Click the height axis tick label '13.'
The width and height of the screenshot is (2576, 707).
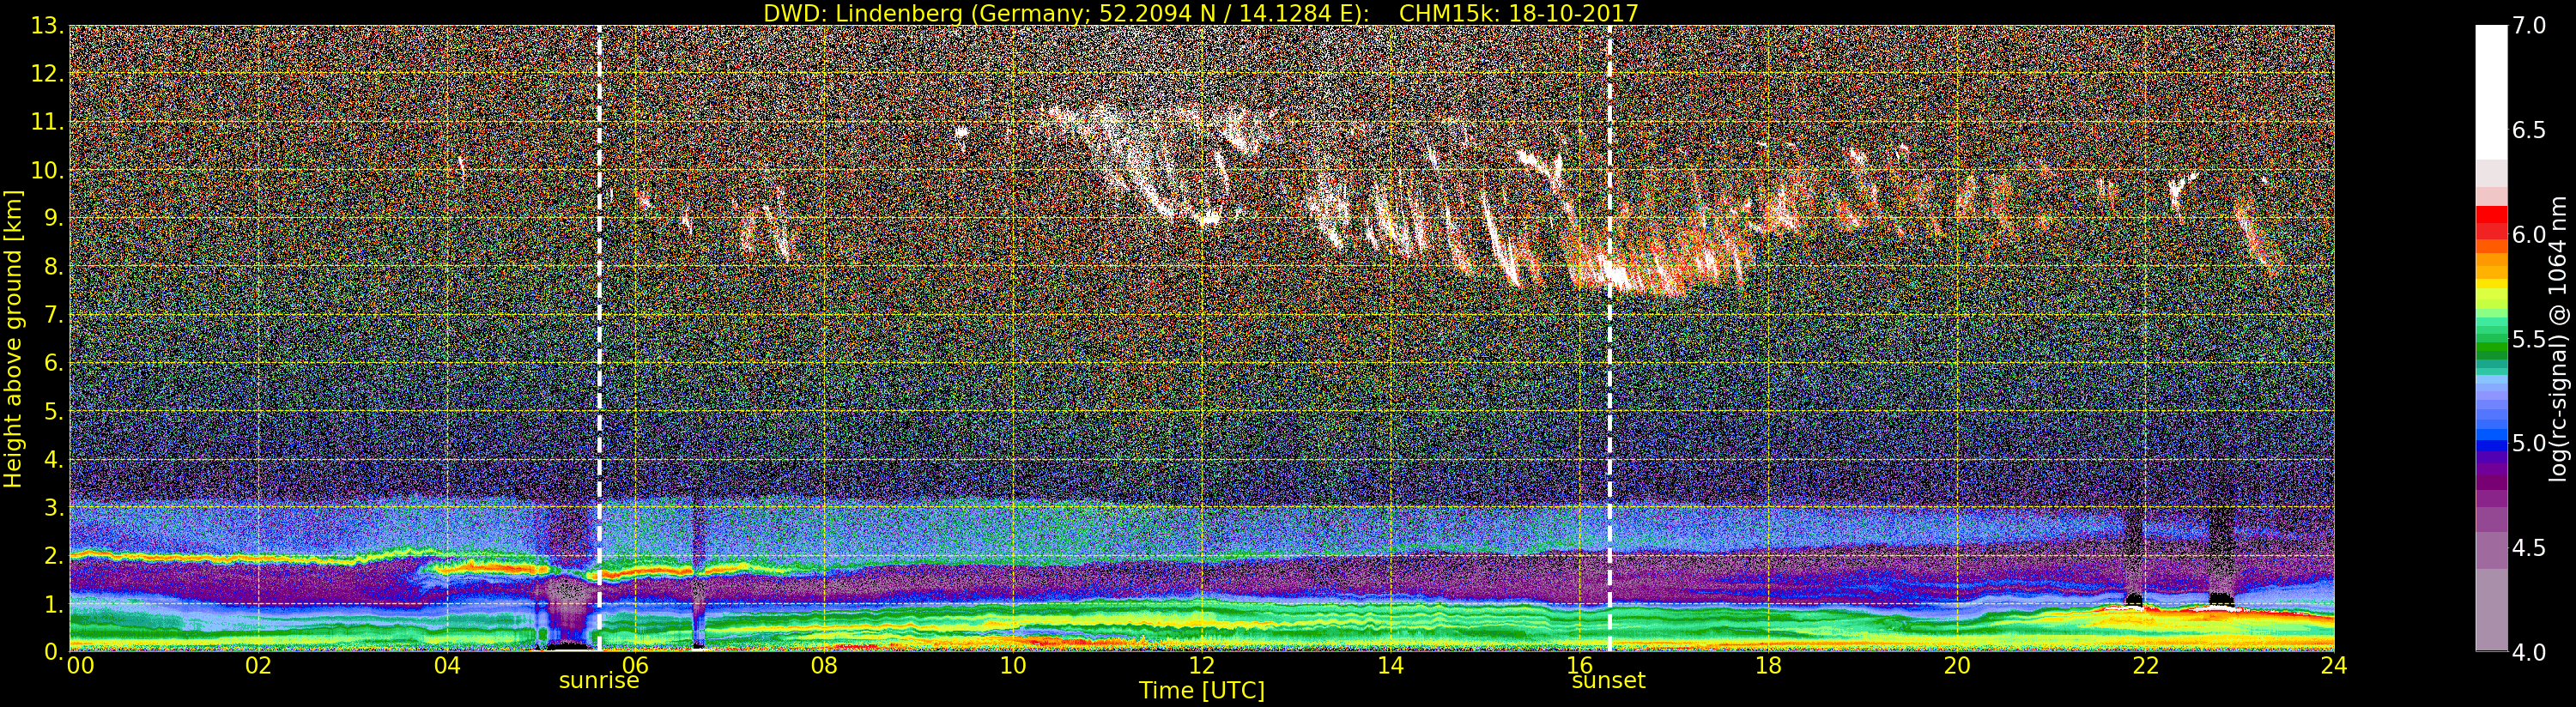pyautogui.click(x=47, y=26)
